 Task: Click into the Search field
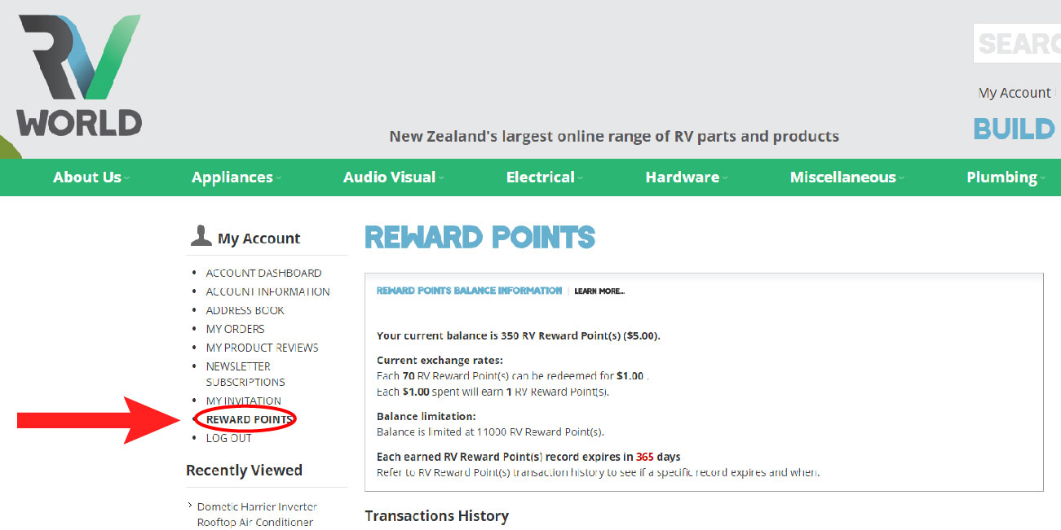[x=1017, y=43]
